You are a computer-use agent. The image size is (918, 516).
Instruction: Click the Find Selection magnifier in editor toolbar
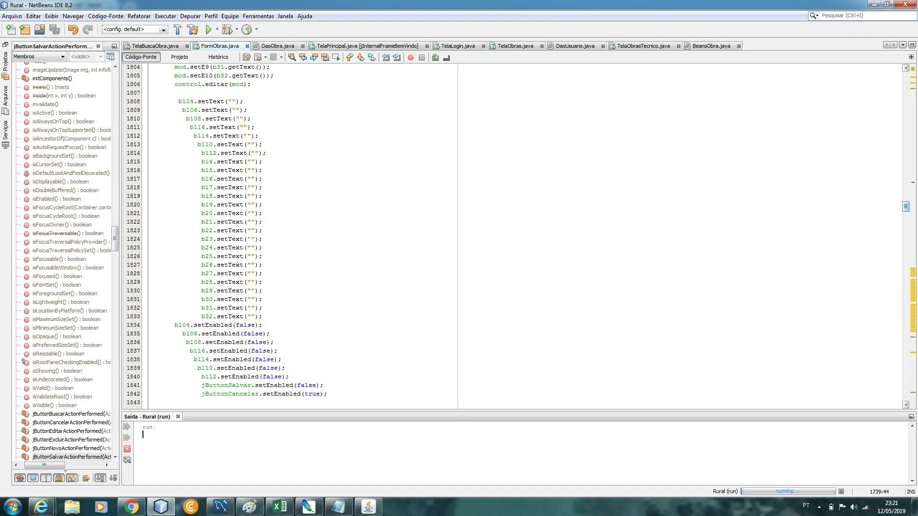tap(292, 57)
